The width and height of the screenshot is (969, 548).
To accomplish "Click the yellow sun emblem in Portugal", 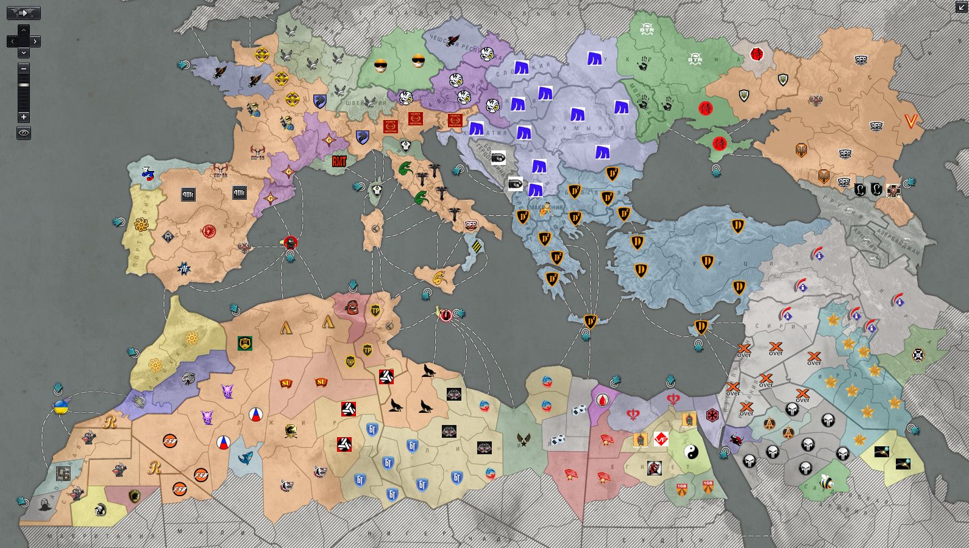I will [141, 225].
